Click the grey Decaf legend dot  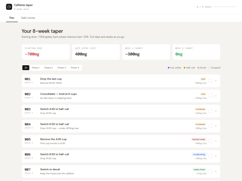199,68
